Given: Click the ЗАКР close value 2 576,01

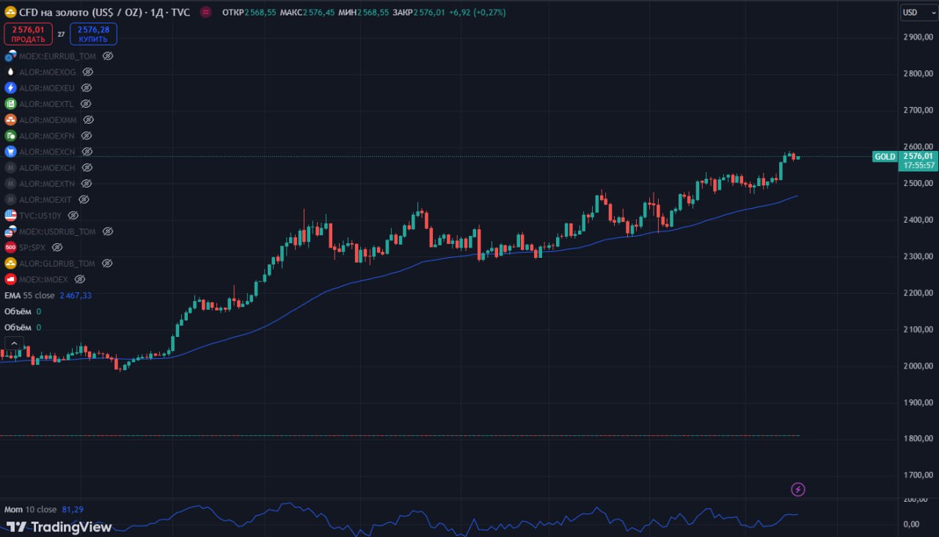Looking at the screenshot, I should point(429,12).
